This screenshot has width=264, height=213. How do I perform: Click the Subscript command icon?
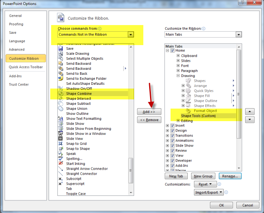pyautogui.click(x=61, y=179)
